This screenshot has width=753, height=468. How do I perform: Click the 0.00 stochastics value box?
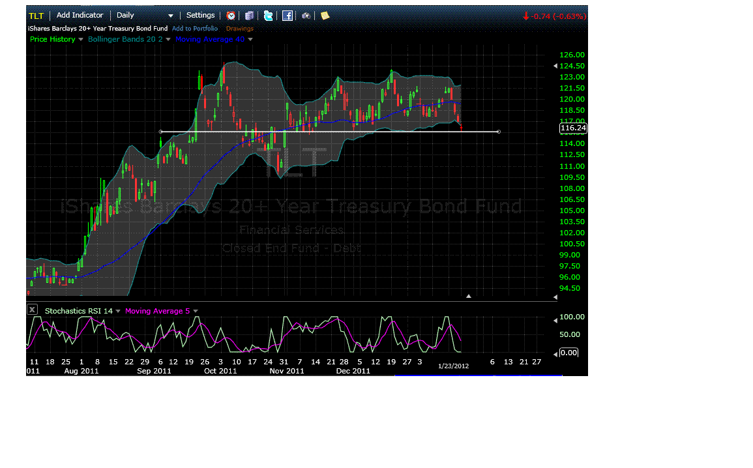click(x=569, y=353)
